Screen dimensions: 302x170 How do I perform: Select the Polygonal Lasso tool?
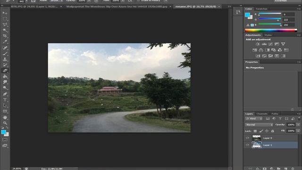point(5,25)
